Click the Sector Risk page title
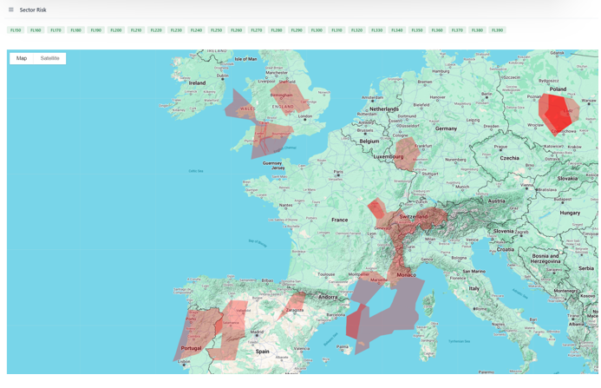 pyautogui.click(x=33, y=10)
